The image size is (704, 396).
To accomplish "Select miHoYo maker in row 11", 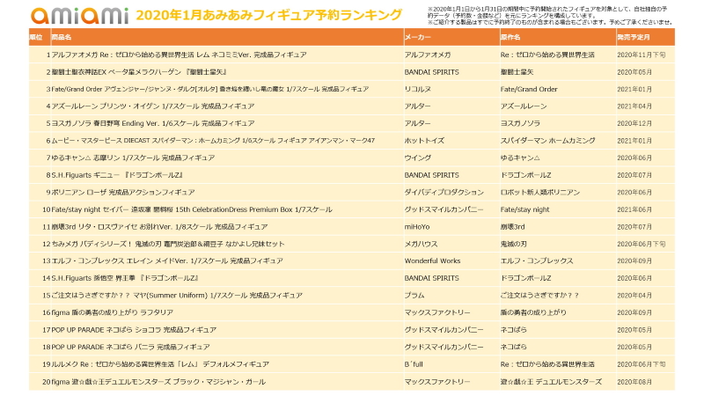I will (x=418, y=226).
